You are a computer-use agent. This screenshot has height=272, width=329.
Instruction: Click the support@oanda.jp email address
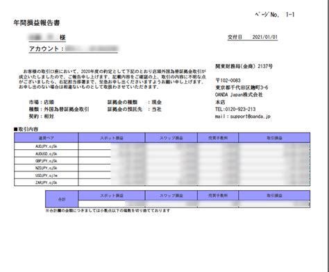[x=251, y=117]
